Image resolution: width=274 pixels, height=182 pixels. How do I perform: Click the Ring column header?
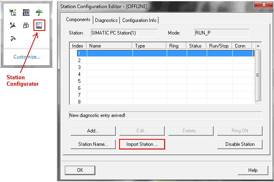click(176, 46)
